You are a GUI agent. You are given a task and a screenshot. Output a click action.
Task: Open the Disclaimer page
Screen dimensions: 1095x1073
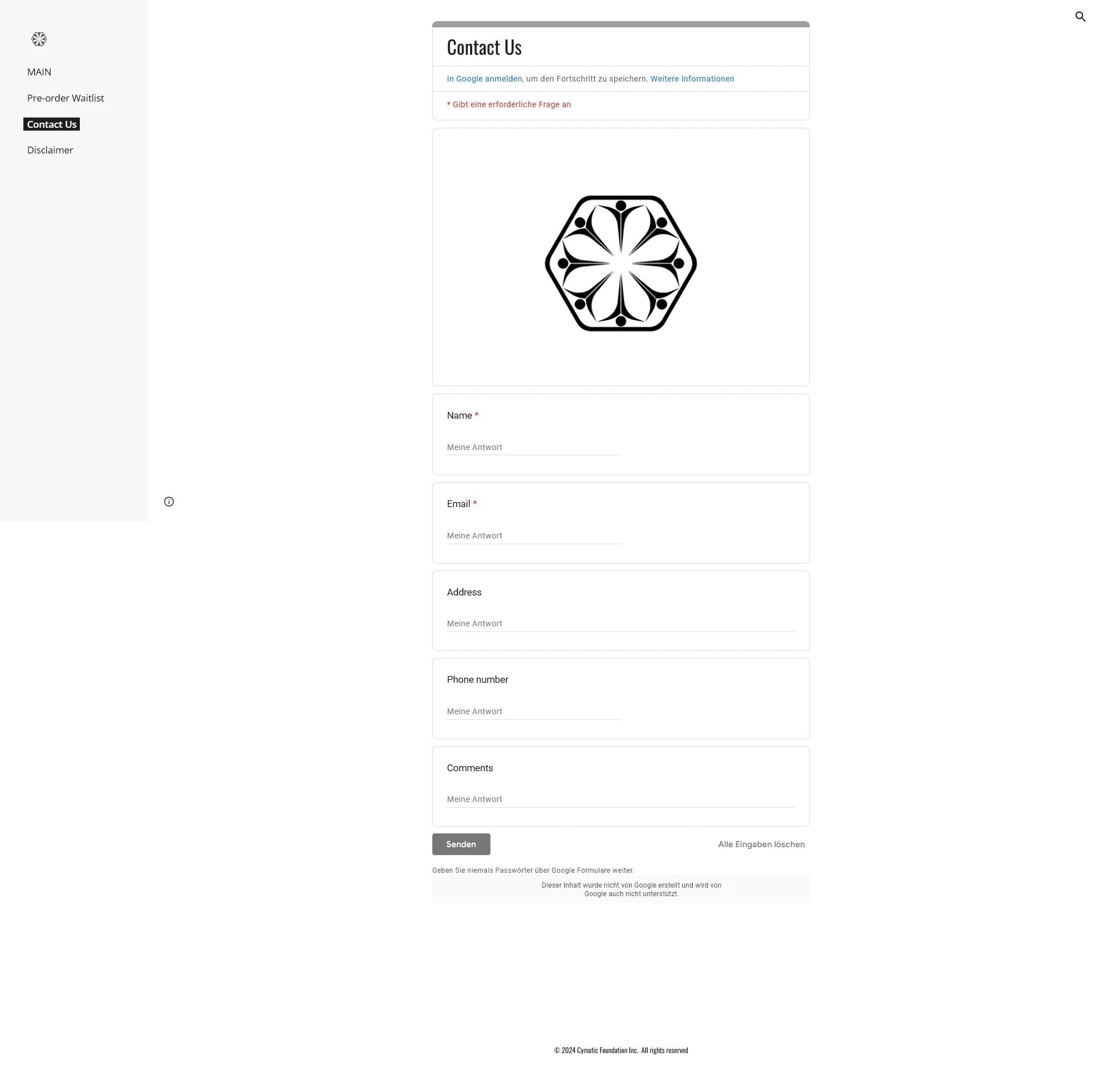(50, 150)
